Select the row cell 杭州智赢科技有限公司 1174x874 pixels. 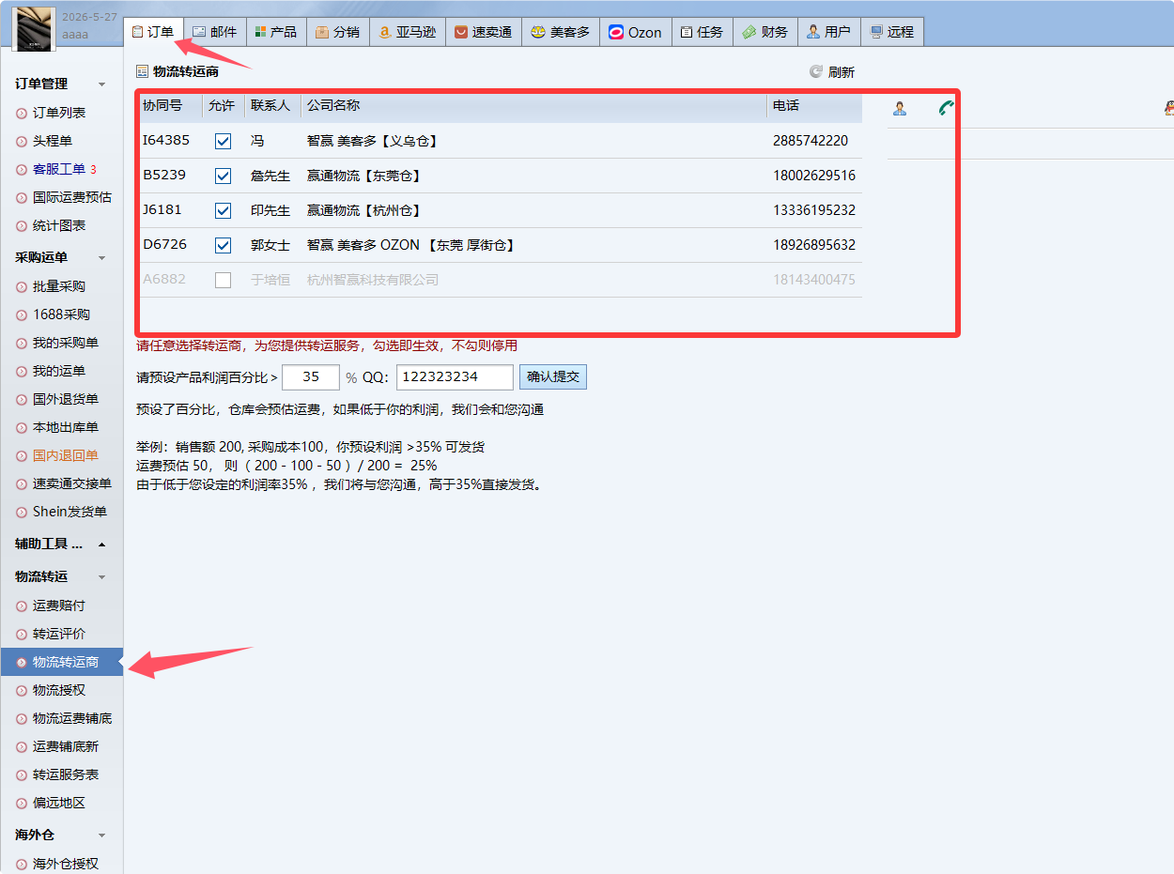[x=373, y=280]
